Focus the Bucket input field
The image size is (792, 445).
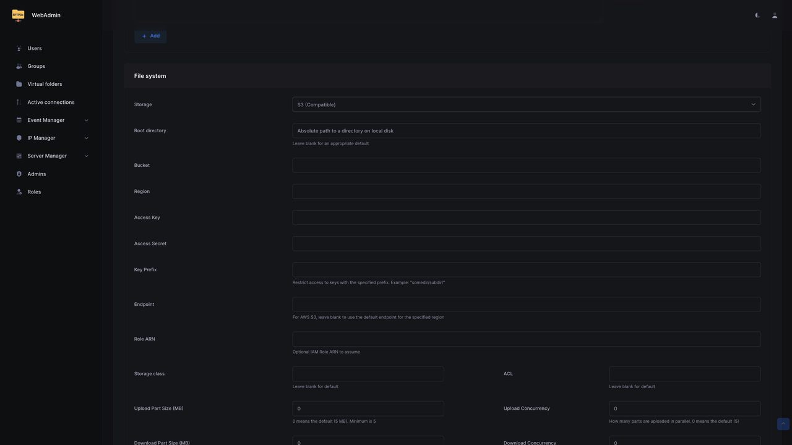pos(526,166)
